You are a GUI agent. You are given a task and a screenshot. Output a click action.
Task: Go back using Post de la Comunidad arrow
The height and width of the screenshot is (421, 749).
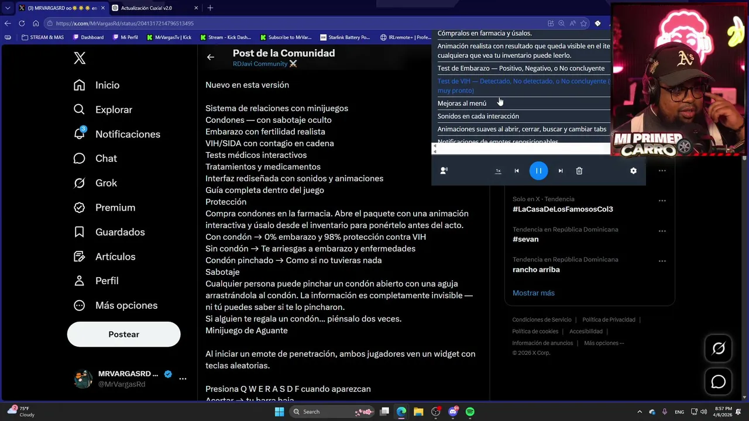(x=211, y=57)
